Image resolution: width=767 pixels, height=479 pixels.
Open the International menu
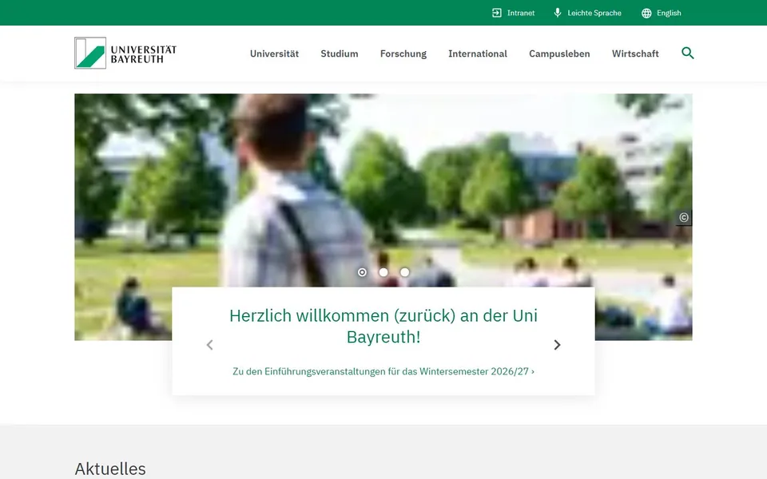478,53
